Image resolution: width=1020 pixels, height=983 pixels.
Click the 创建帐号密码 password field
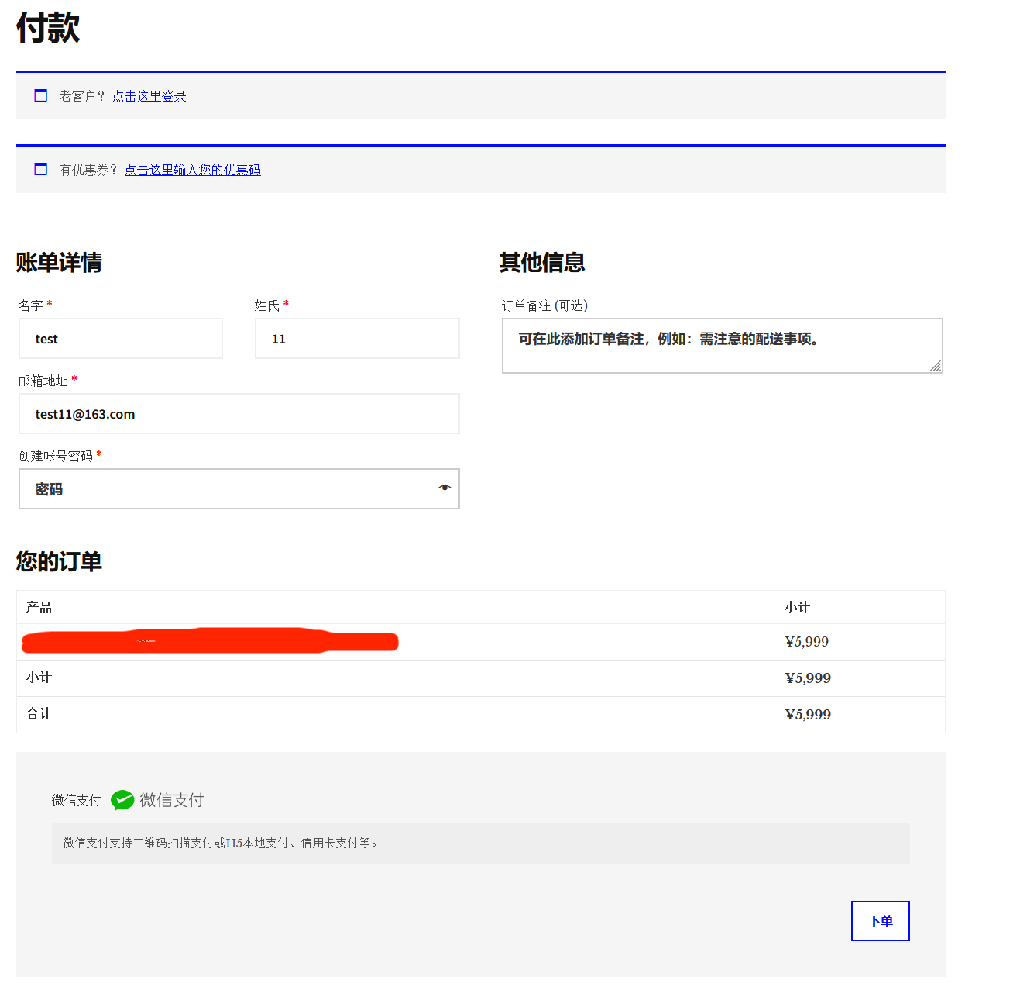[239, 489]
